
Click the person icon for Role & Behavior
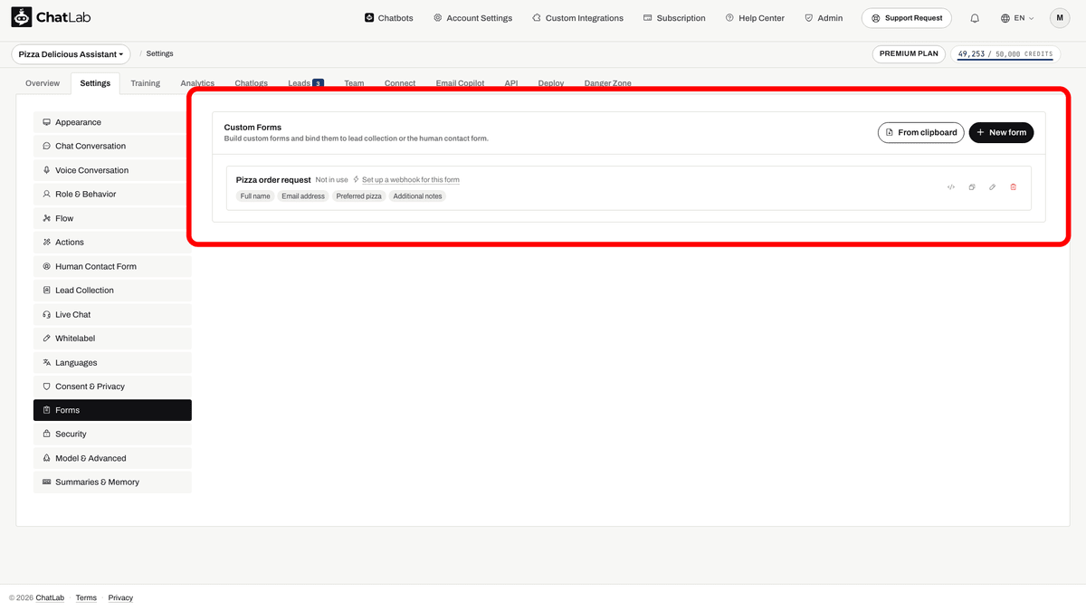click(x=46, y=194)
